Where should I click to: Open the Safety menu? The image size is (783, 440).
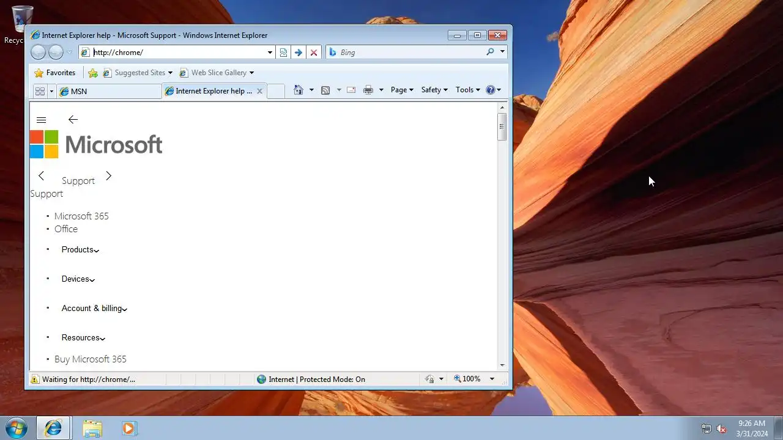click(434, 90)
